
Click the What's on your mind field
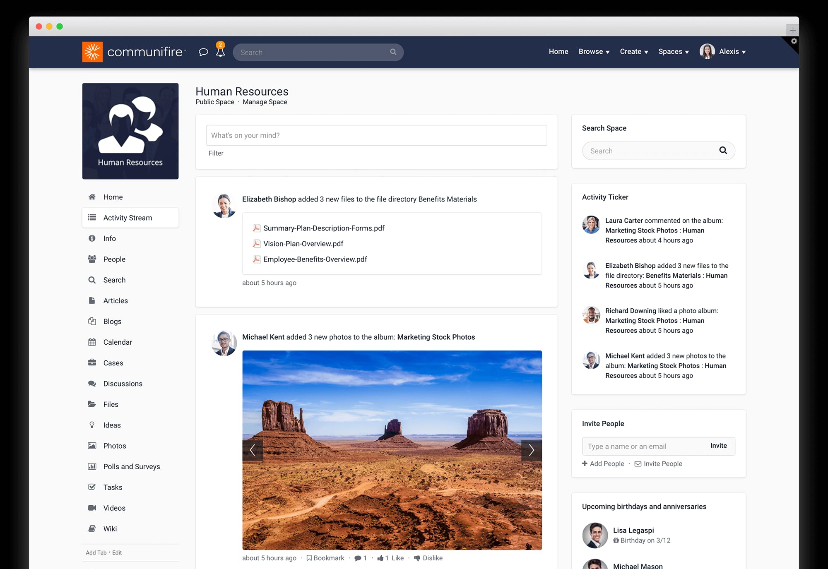coord(376,135)
